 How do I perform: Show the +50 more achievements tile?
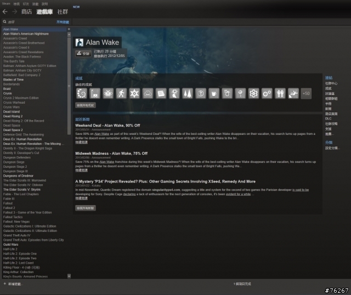click(306, 93)
